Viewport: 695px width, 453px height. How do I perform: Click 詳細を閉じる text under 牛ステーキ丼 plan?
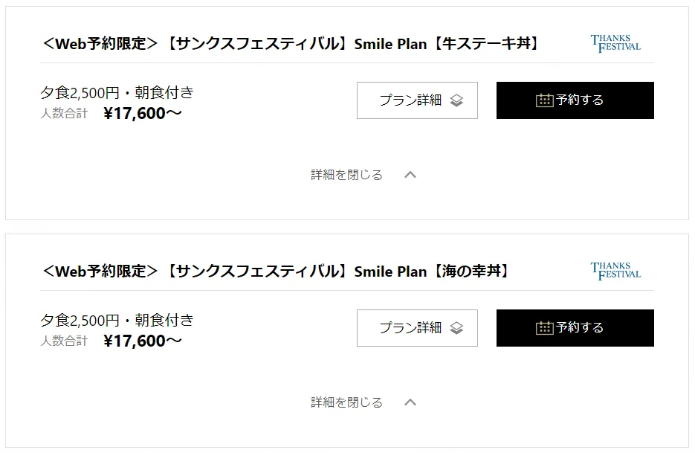pyautogui.click(x=346, y=175)
